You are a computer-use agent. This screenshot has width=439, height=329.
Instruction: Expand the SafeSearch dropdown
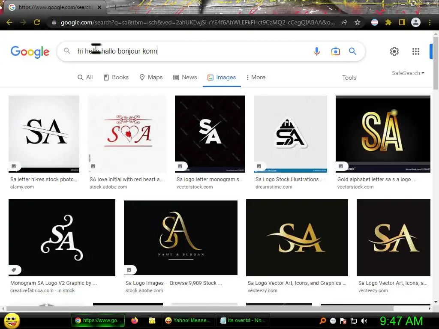tap(408, 73)
